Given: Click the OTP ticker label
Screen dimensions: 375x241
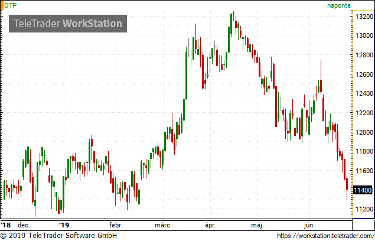Looking at the screenshot, I should click(x=10, y=5).
